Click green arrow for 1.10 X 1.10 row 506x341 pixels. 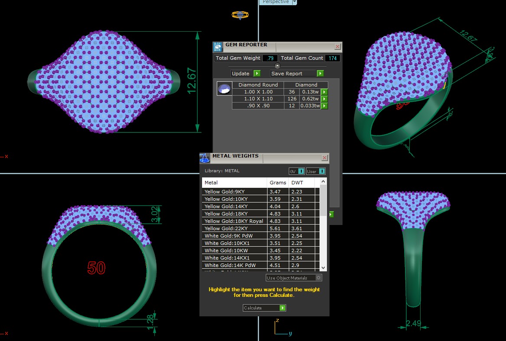click(x=324, y=99)
